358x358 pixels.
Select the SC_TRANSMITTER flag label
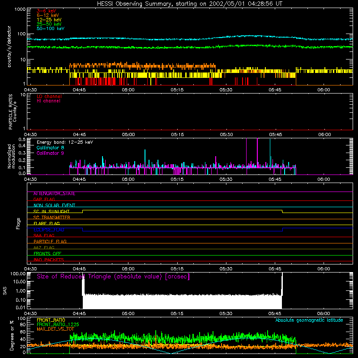(51, 217)
